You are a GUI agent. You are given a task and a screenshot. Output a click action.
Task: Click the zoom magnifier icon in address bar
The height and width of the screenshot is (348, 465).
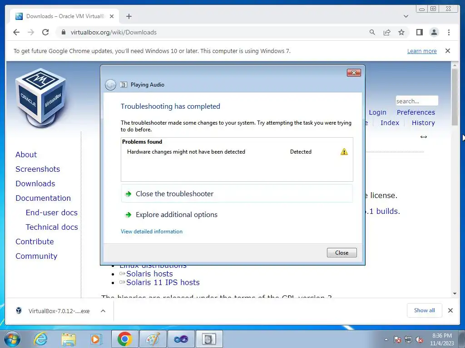(372, 32)
